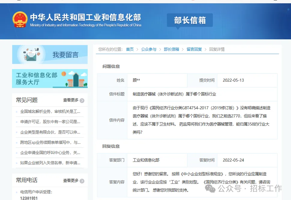This screenshot has width=291, height=200.
Task: Click the 答复时间 label cell
Action: click(202, 160)
